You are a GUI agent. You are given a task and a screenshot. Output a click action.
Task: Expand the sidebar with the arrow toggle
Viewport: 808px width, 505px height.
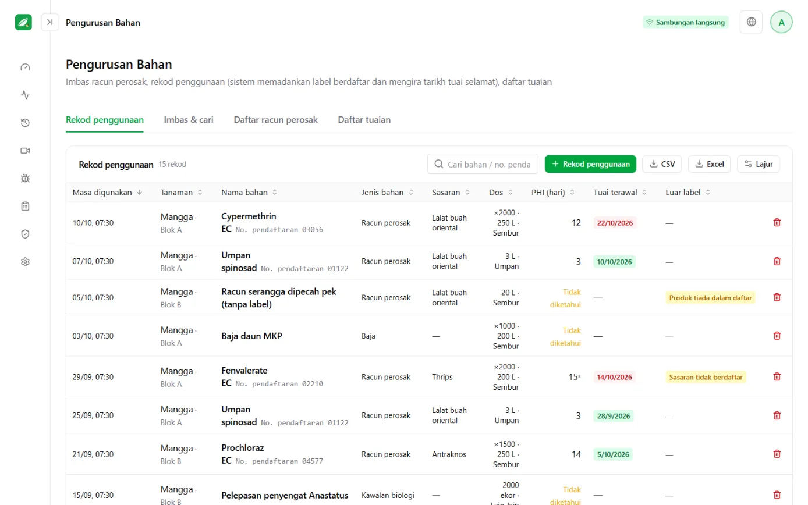50,22
